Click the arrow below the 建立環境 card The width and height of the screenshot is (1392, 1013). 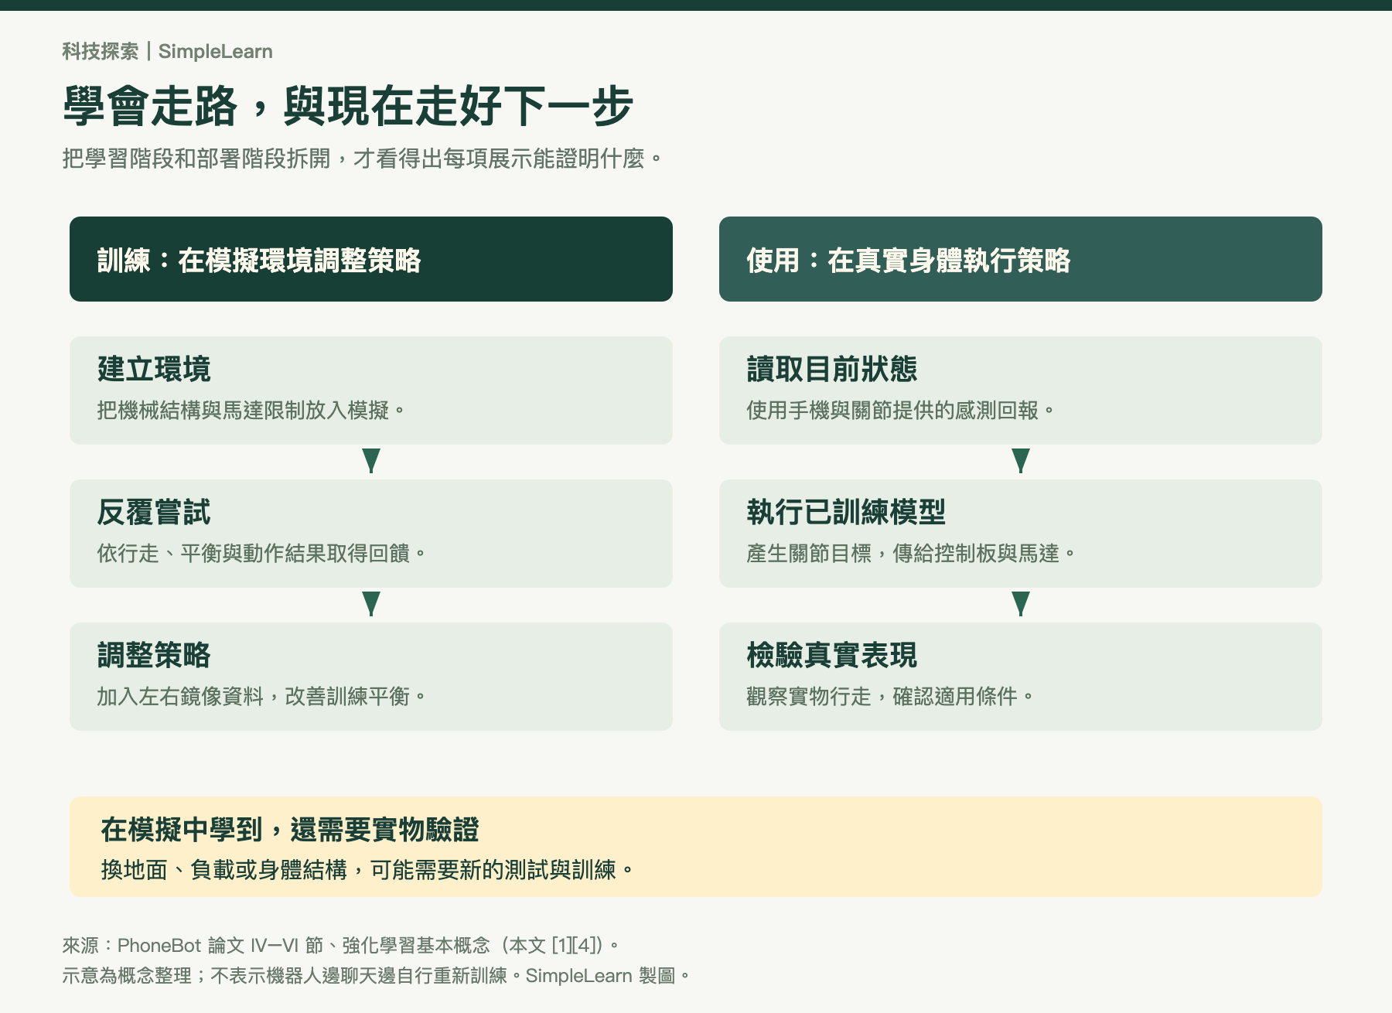(x=371, y=461)
